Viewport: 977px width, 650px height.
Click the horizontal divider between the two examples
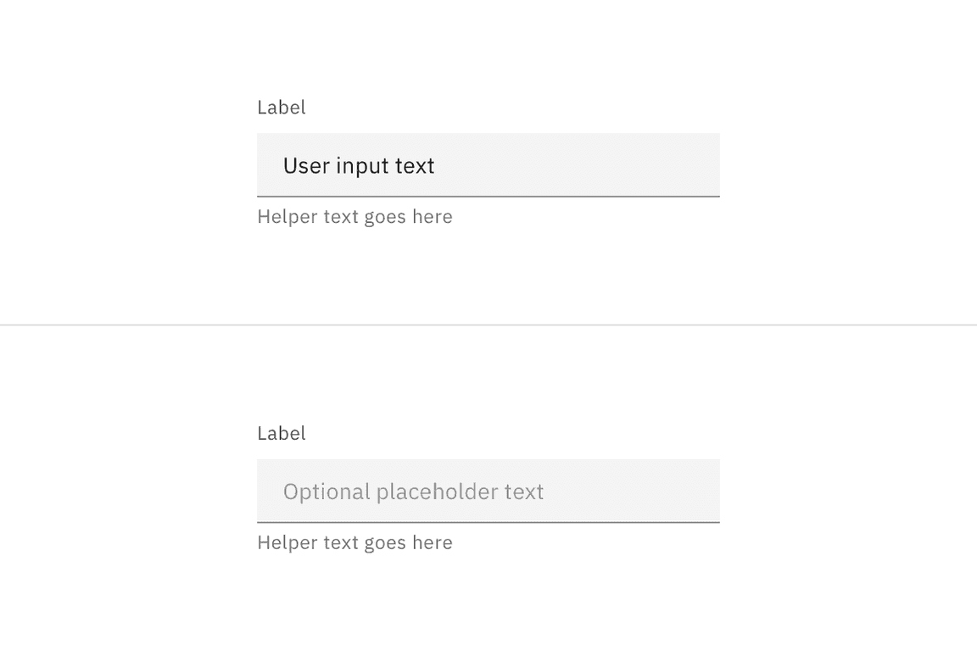click(488, 324)
